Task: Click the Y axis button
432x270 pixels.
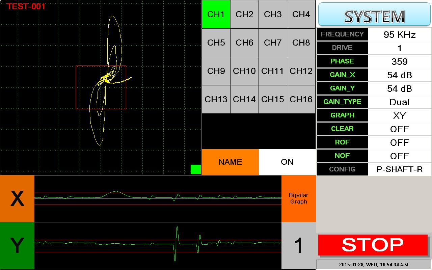Action: [17, 246]
